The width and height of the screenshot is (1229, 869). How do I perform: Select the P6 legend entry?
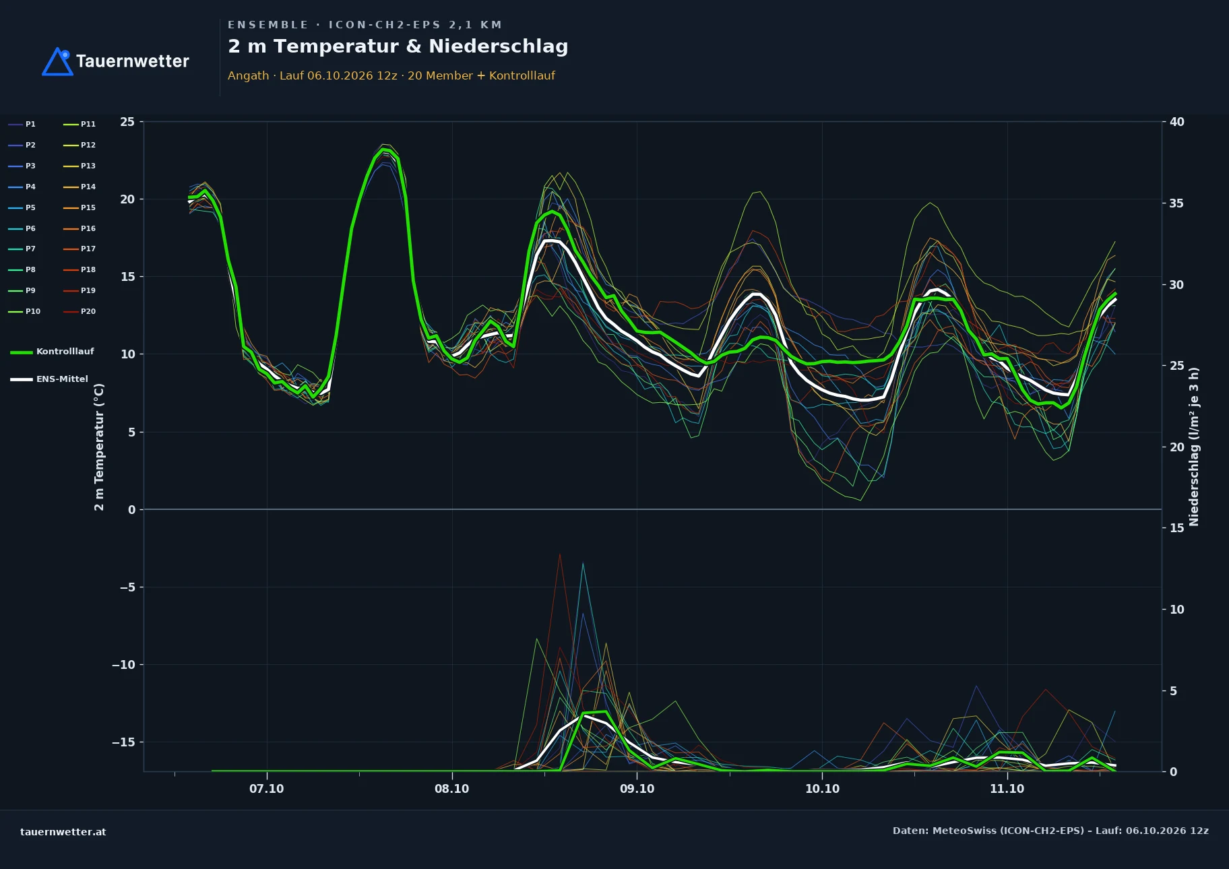pos(22,228)
